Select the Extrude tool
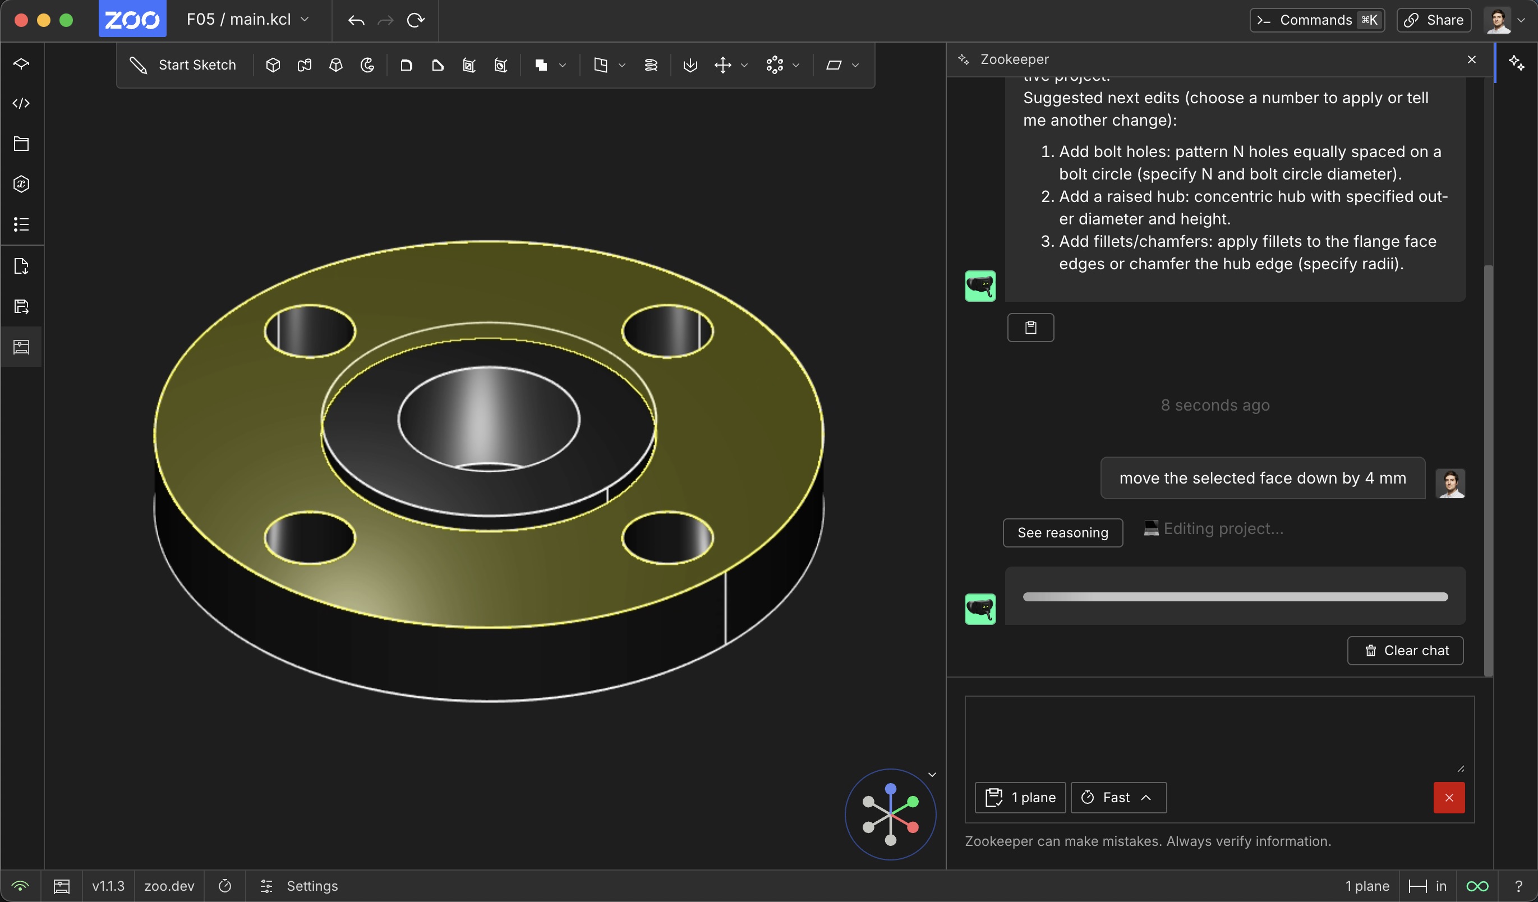Screen dimensions: 1538x902 pos(273,65)
